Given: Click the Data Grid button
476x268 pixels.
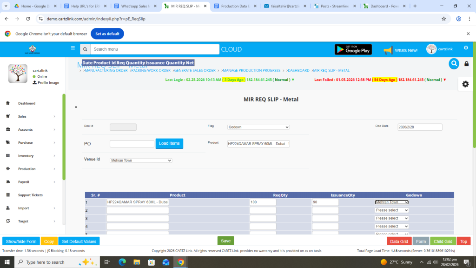Looking at the screenshot, I should (398, 241).
